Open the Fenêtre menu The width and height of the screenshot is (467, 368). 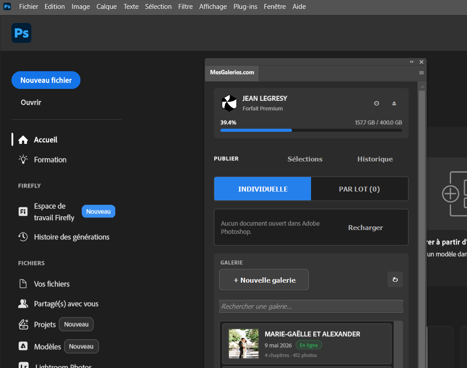tap(275, 7)
